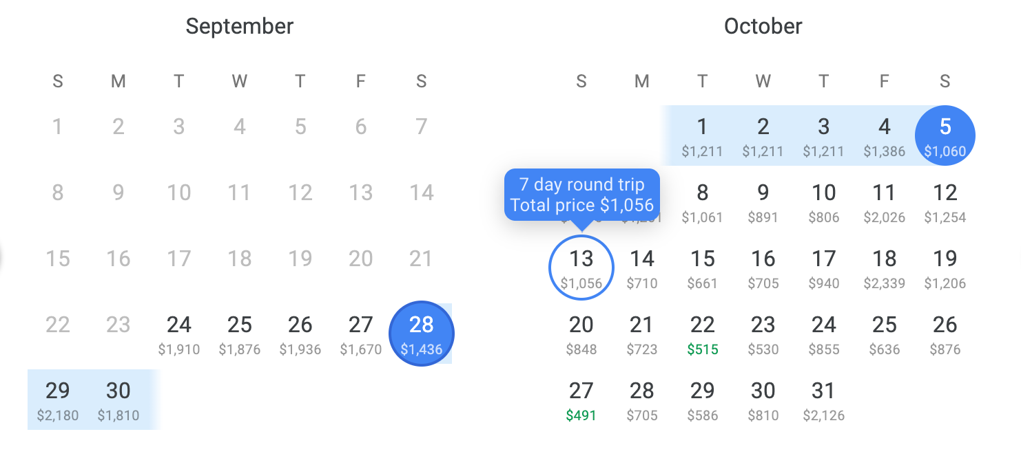Select September 27 at $1,670
Image resolution: width=1021 pixels, height=456 pixels.
tap(361, 334)
